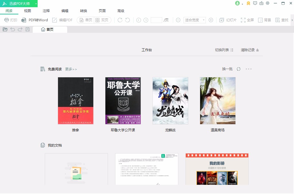Select the PDF转Word conversion tool
The height and width of the screenshot is (194, 294).
coord(35,20)
